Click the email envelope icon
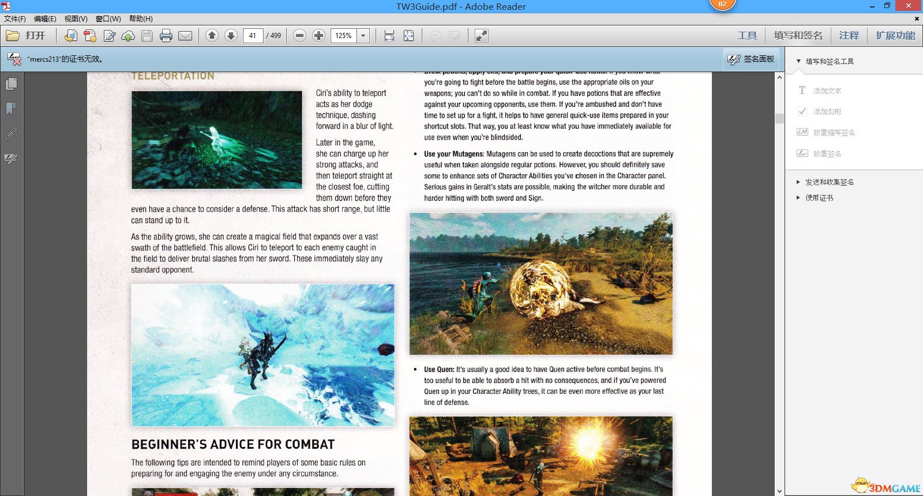 (185, 36)
